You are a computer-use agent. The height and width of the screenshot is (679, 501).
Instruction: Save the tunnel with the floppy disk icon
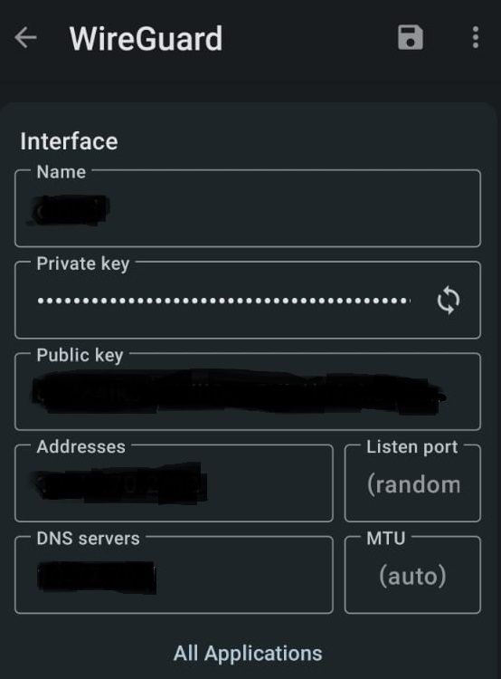click(411, 38)
